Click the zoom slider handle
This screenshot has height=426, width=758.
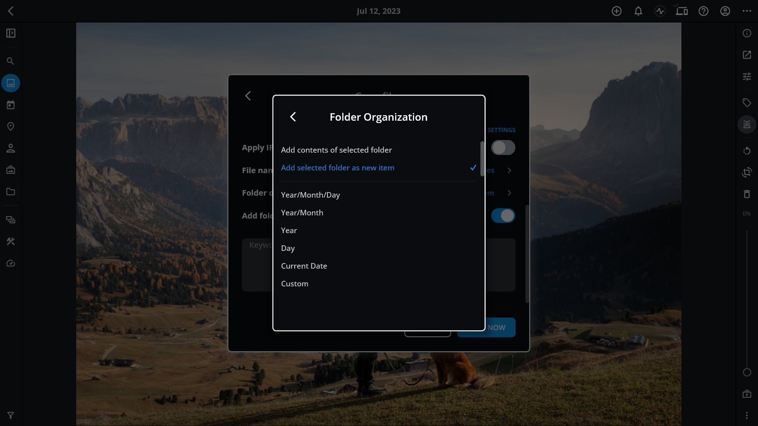[x=747, y=372]
